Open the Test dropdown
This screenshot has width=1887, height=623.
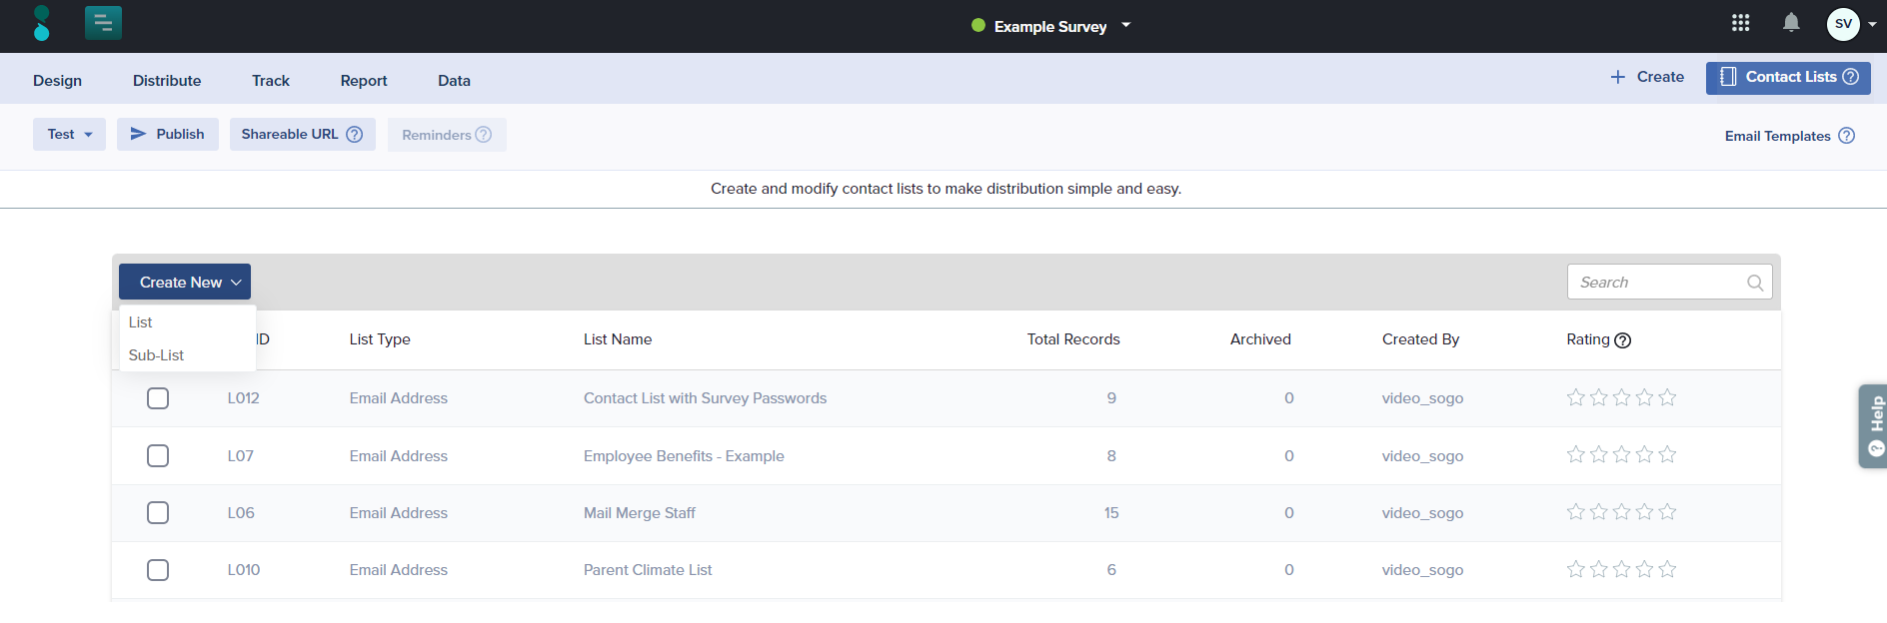pos(69,135)
